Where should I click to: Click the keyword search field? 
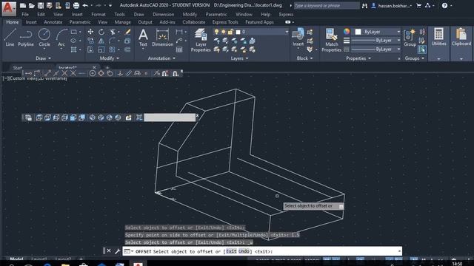tap(327, 5)
